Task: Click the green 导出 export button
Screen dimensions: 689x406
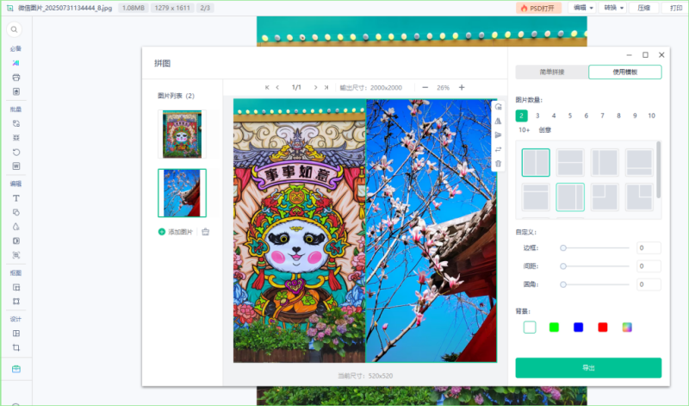Action: [x=588, y=368]
